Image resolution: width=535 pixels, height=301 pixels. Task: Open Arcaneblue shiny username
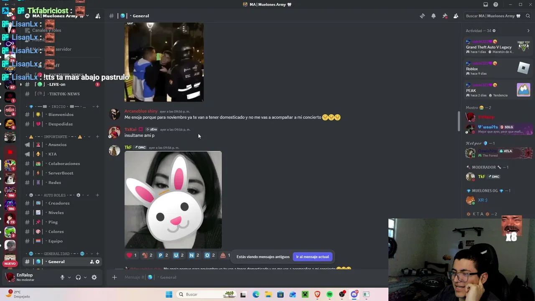[141, 111]
